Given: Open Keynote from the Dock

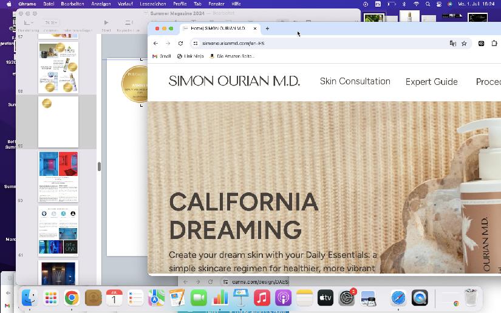Looking at the screenshot, I should pos(240,298).
